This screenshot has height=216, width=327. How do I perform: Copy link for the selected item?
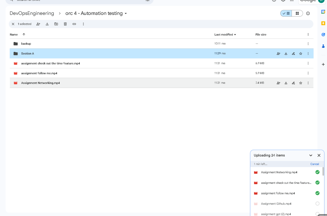click(x=74, y=24)
